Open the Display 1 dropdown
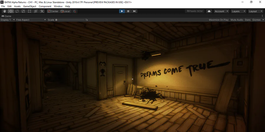Image resolution: width=265 pixels, height=132 pixels. click(8, 20)
